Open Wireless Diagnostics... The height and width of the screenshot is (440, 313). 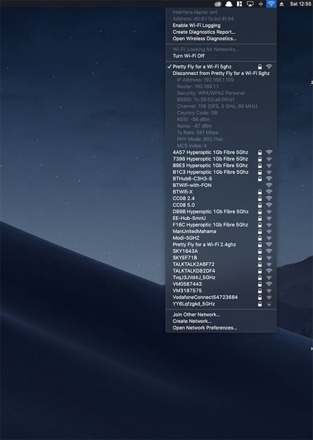[221, 39]
